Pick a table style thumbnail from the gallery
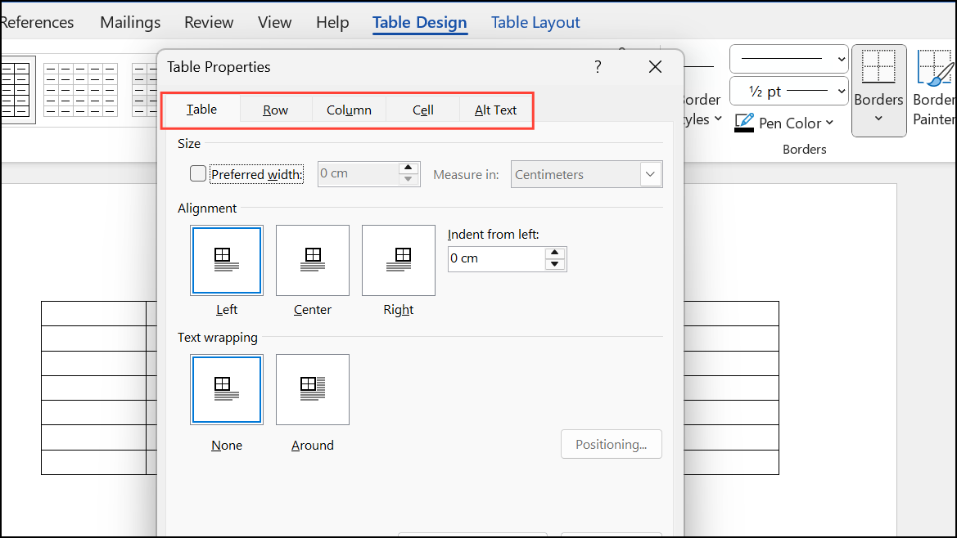 (80, 88)
